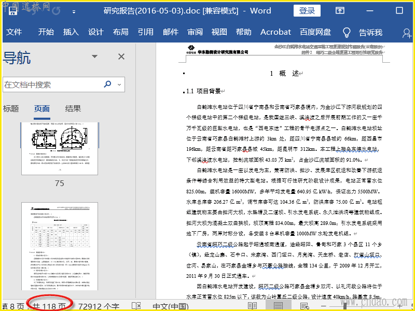
Task: Click the proofing check icon in status bar
Action: click(136, 306)
